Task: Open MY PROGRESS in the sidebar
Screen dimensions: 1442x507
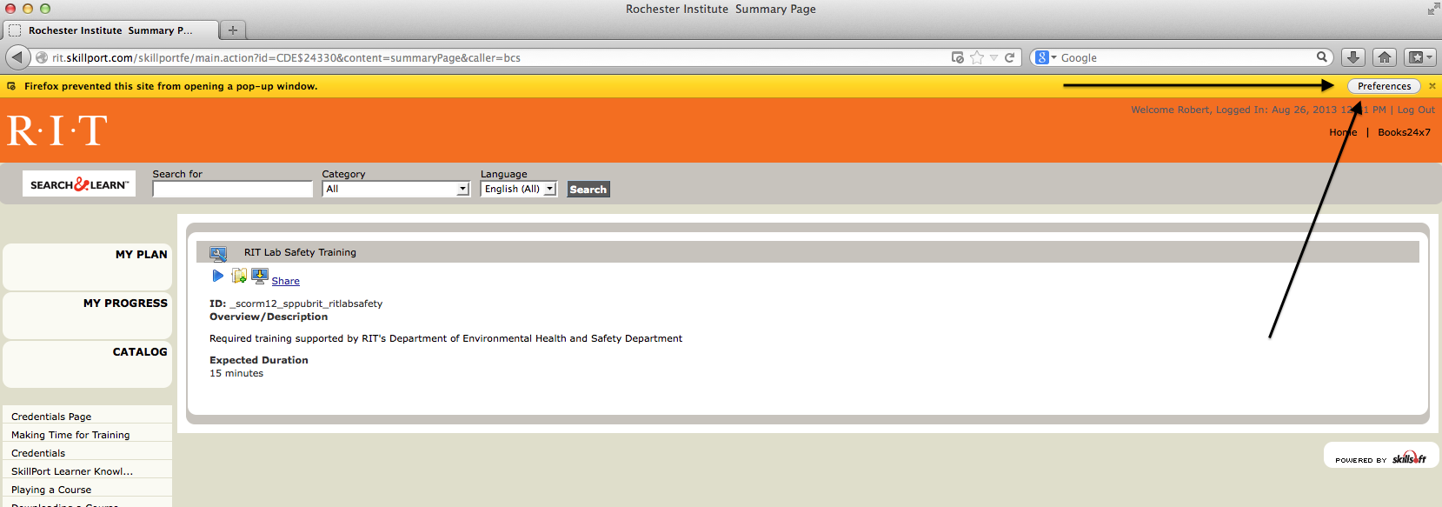Action: click(125, 304)
